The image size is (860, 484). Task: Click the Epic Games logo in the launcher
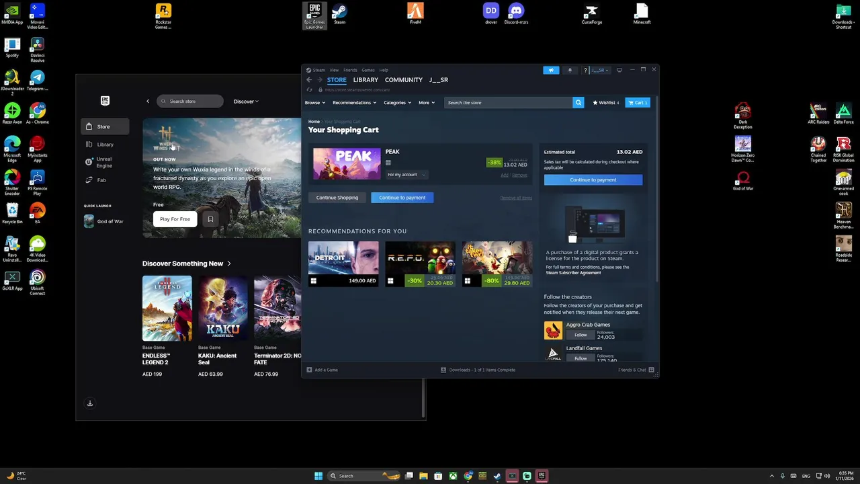click(x=105, y=101)
